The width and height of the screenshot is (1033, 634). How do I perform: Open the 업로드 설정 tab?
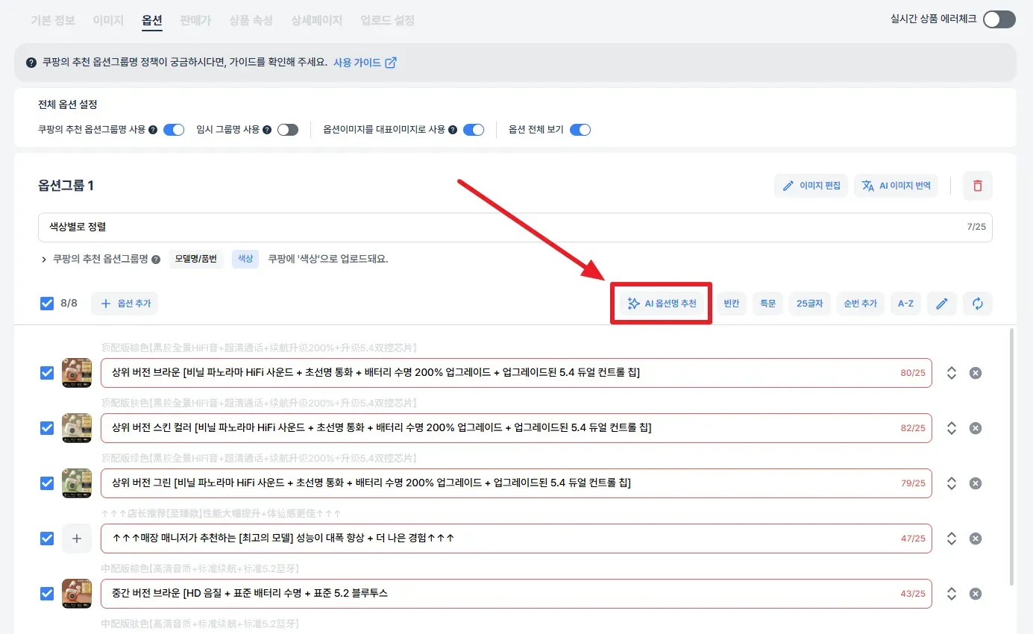tap(387, 20)
